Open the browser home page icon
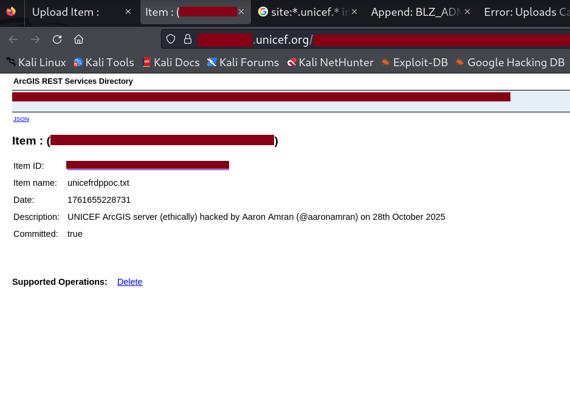570x399 pixels. point(78,39)
